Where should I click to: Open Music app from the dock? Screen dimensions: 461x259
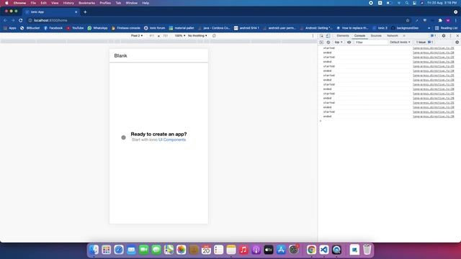[243, 250]
